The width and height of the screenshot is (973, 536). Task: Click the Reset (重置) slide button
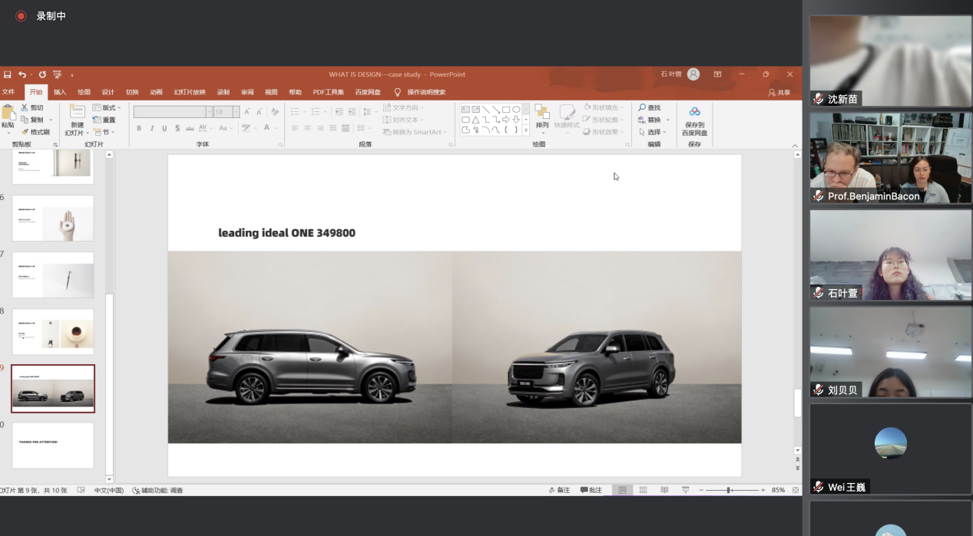104,120
